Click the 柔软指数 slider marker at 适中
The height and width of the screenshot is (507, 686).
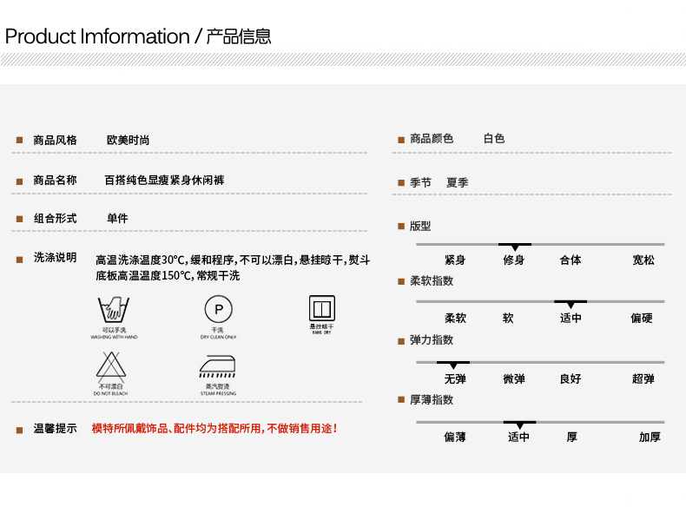point(571,304)
